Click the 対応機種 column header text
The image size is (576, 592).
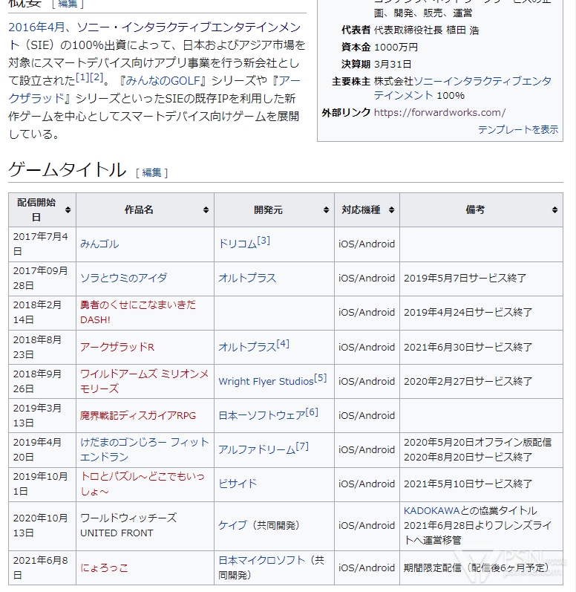tap(361, 210)
